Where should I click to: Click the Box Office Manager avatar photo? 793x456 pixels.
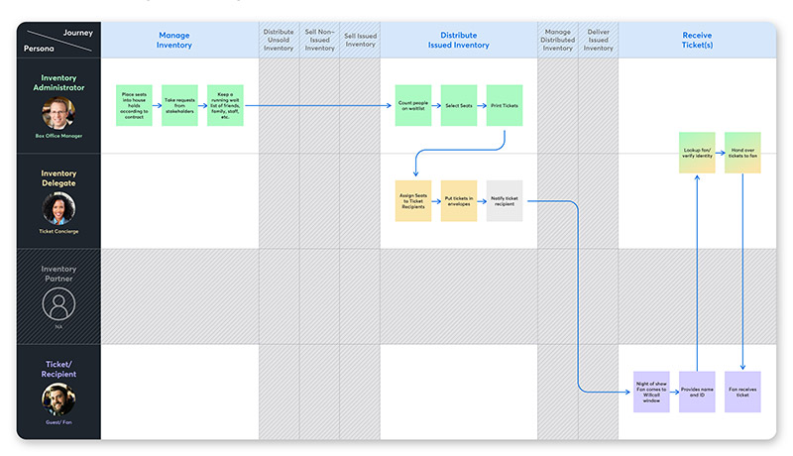(x=58, y=114)
